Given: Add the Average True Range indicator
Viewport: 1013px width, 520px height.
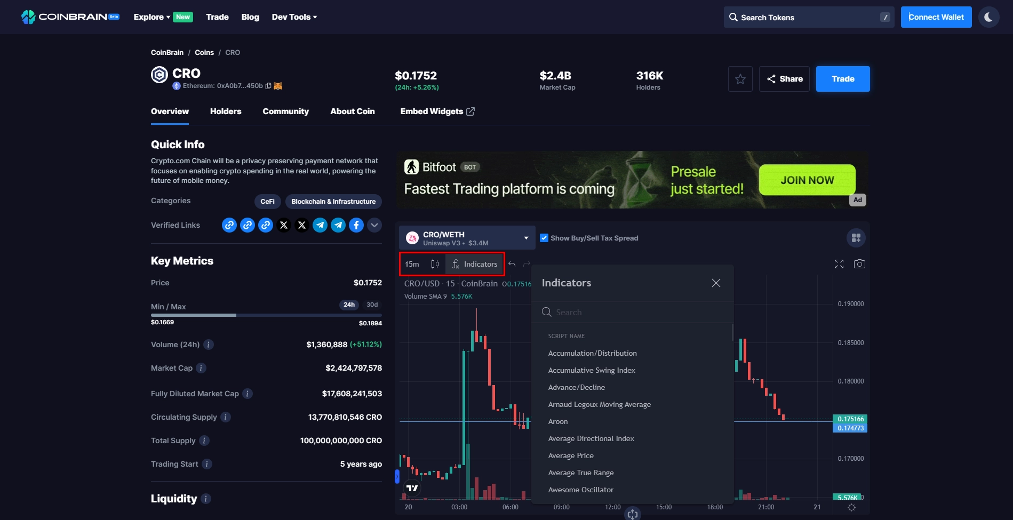Looking at the screenshot, I should pyautogui.click(x=581, y=473).
